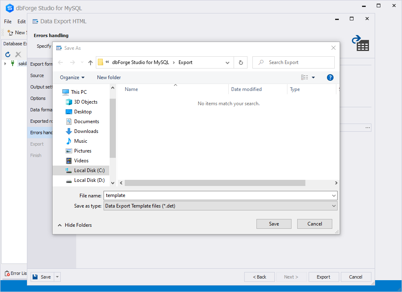Select This PC in navigation pane

[x=75, y=92]
